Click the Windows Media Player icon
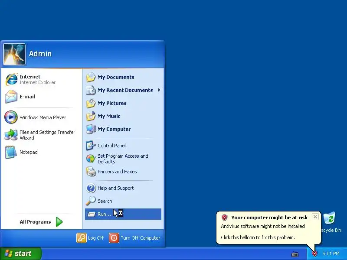Image resolution: width=347 pixels, height=260 pixels. [11, 117]
